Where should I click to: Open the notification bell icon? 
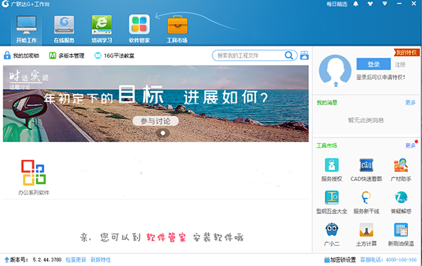pyautogui.click(x=355, y=4)
